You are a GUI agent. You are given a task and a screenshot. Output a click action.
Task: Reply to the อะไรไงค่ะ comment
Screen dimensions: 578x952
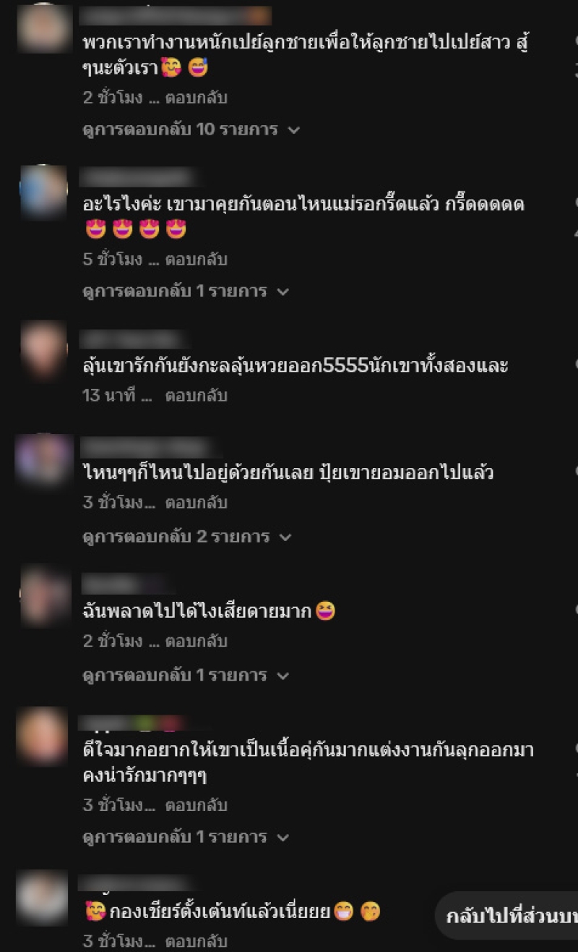(196, 259)
